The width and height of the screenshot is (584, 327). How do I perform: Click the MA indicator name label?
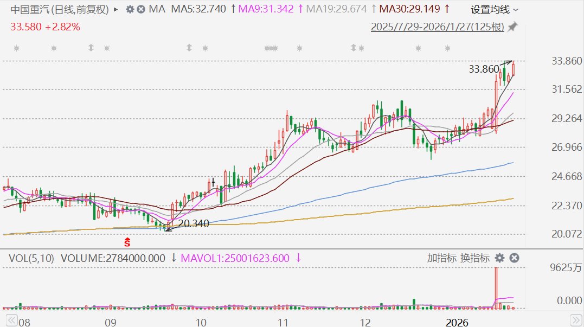[157, 9]
